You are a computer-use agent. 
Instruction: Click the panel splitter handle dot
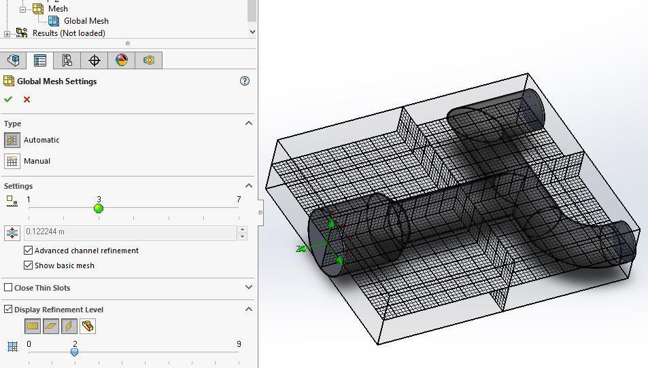coord(128,43)
